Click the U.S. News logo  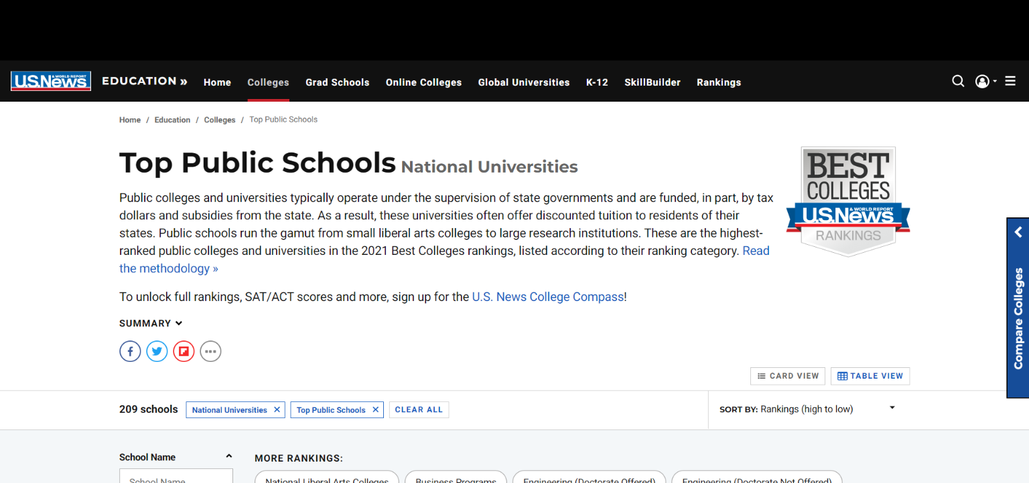pos(51,81)
